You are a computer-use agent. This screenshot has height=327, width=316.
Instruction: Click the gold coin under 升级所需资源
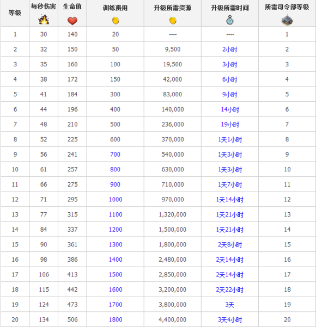point(173,21)
